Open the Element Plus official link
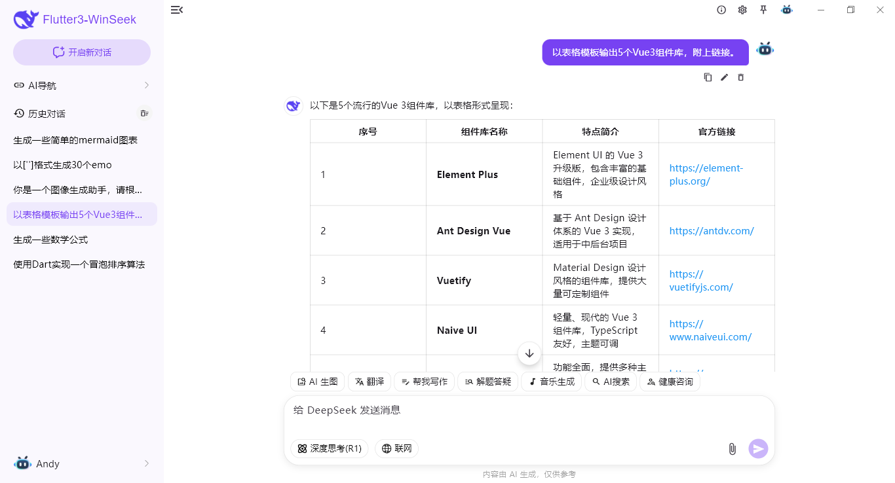This screenshot has height=483, width=895. coord(706,174)
